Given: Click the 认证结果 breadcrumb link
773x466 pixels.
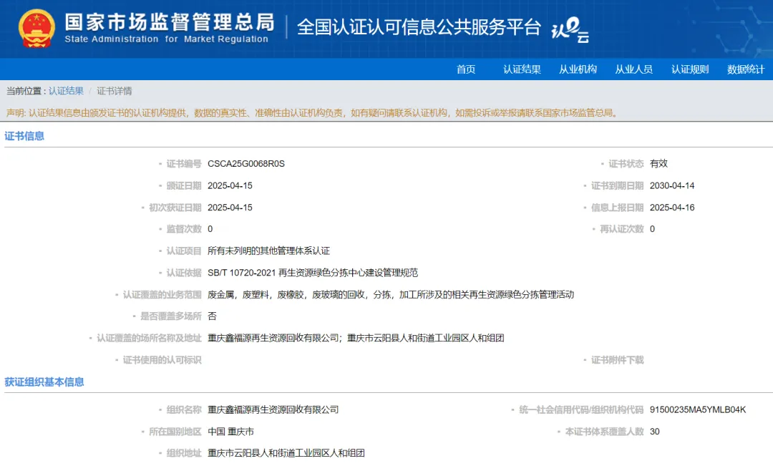Looking at the screenshot, I should coord(66,91).
